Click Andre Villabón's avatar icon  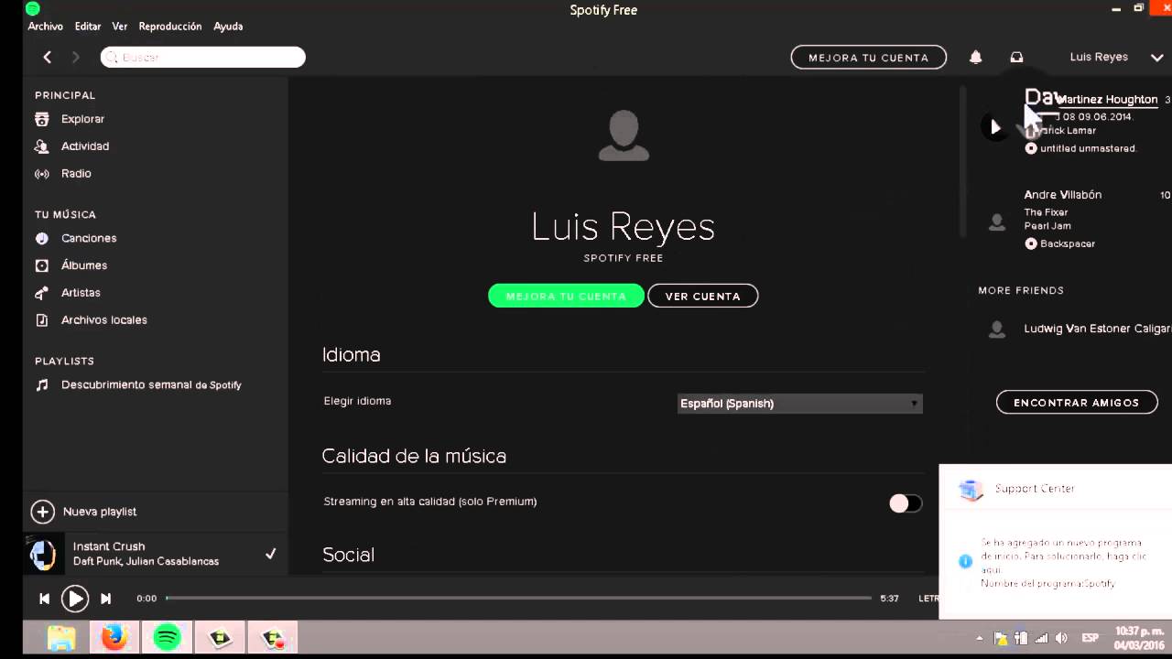997,221
